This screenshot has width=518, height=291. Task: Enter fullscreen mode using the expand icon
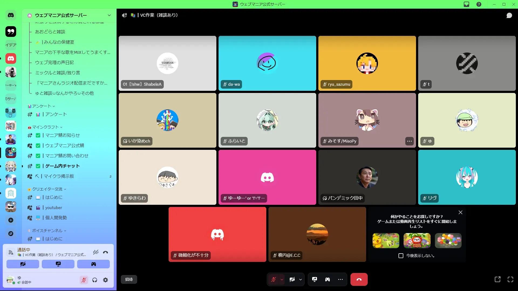(510, 279)
